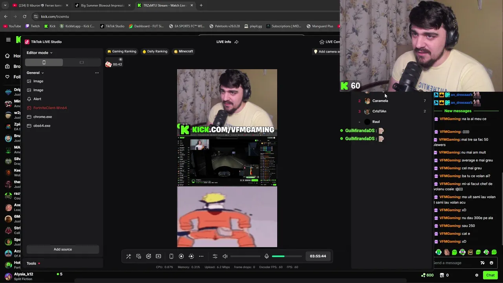Open chat settings gear icon
The height and width of the screenshot is (283, 503).
[x=477, y=275]
